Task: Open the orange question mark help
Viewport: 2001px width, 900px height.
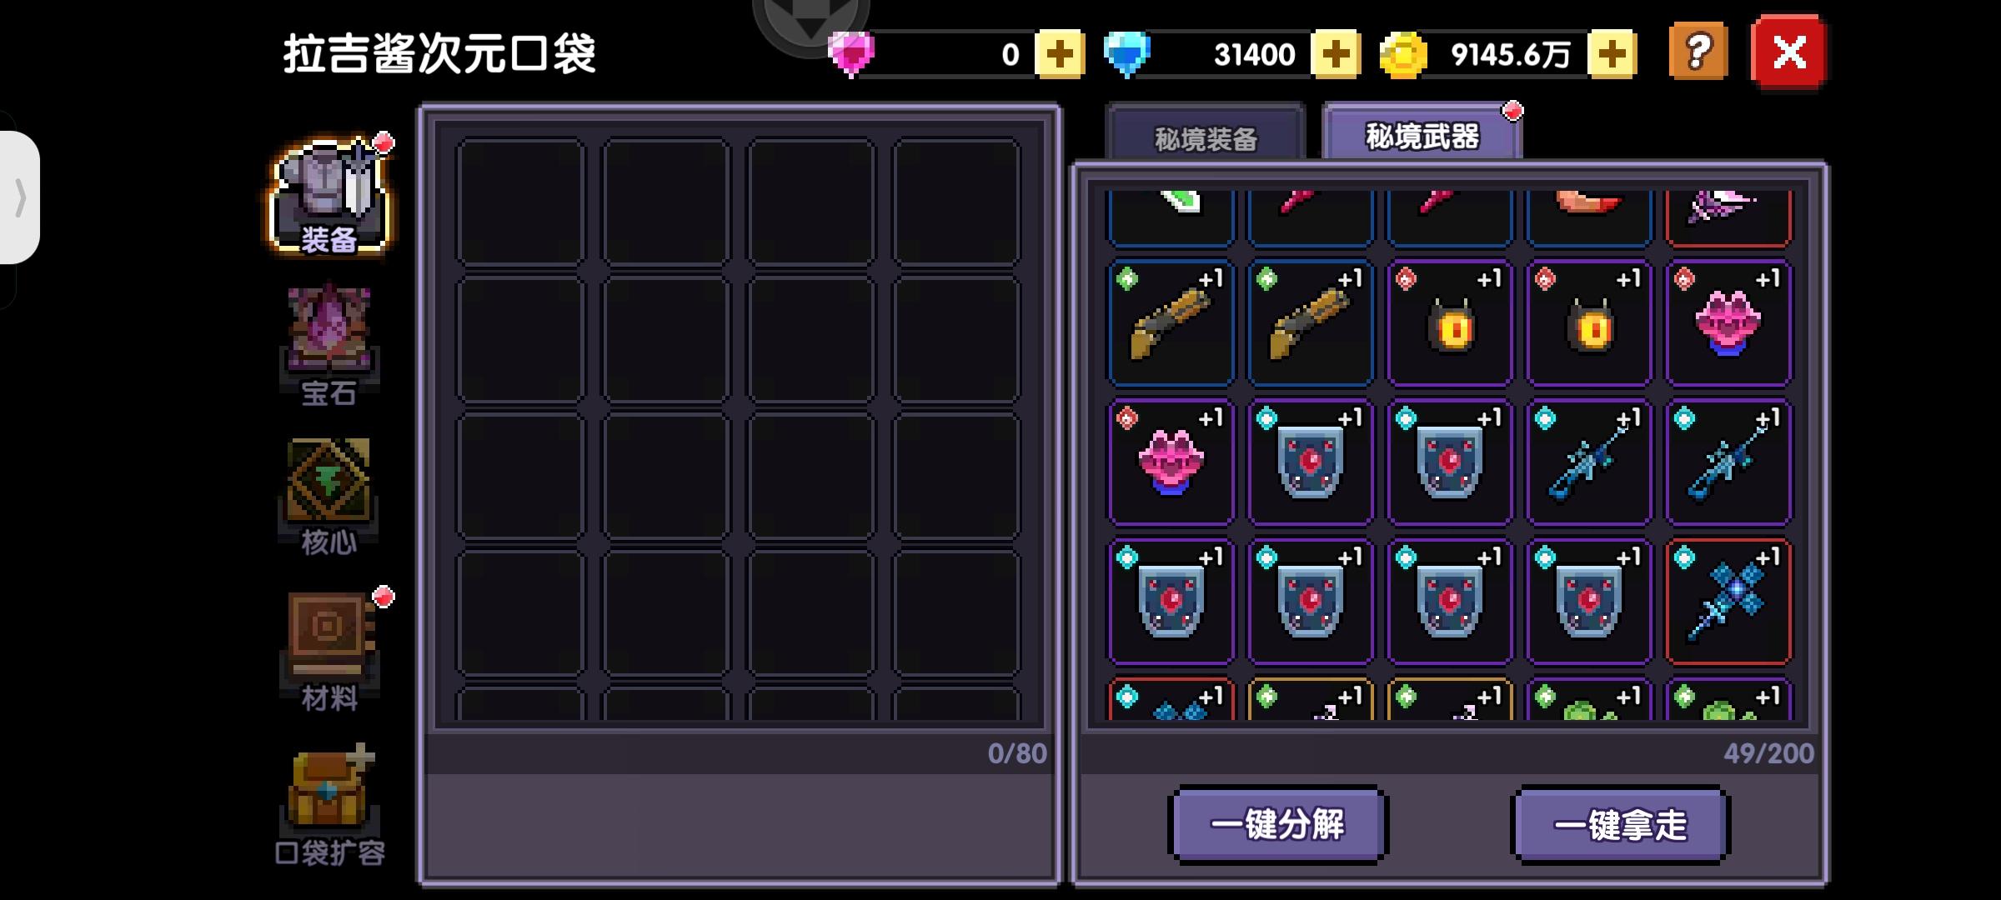Action: click(x=1698, y=52)
